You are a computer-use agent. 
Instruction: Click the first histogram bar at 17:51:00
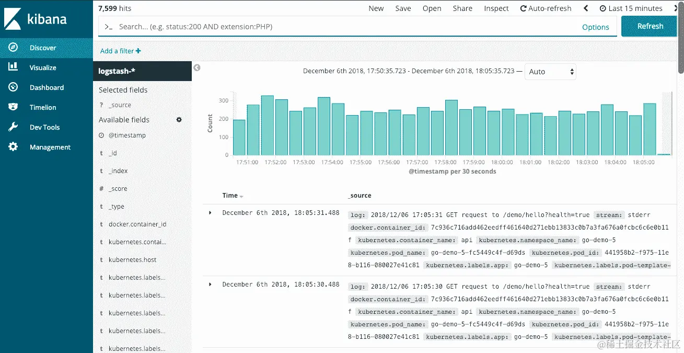tap(239, 138)
